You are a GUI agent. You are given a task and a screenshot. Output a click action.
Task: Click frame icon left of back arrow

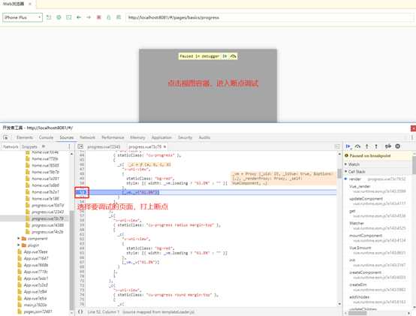pyautogui.click(x=69, y=17)
